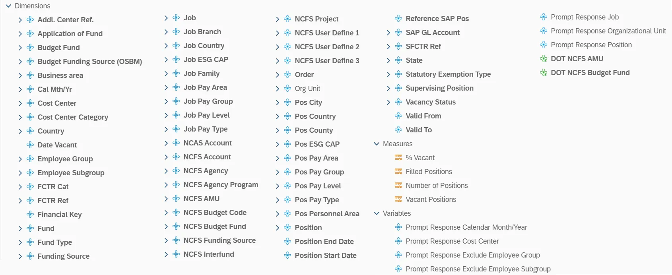Expand the NCFS Agency Program dimension
The image size is (672, 275).
tap(166, 185)
